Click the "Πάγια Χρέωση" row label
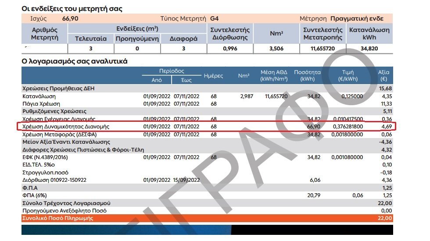The height and width of the screenshot is (241, 430). click(x=41, y=104)
